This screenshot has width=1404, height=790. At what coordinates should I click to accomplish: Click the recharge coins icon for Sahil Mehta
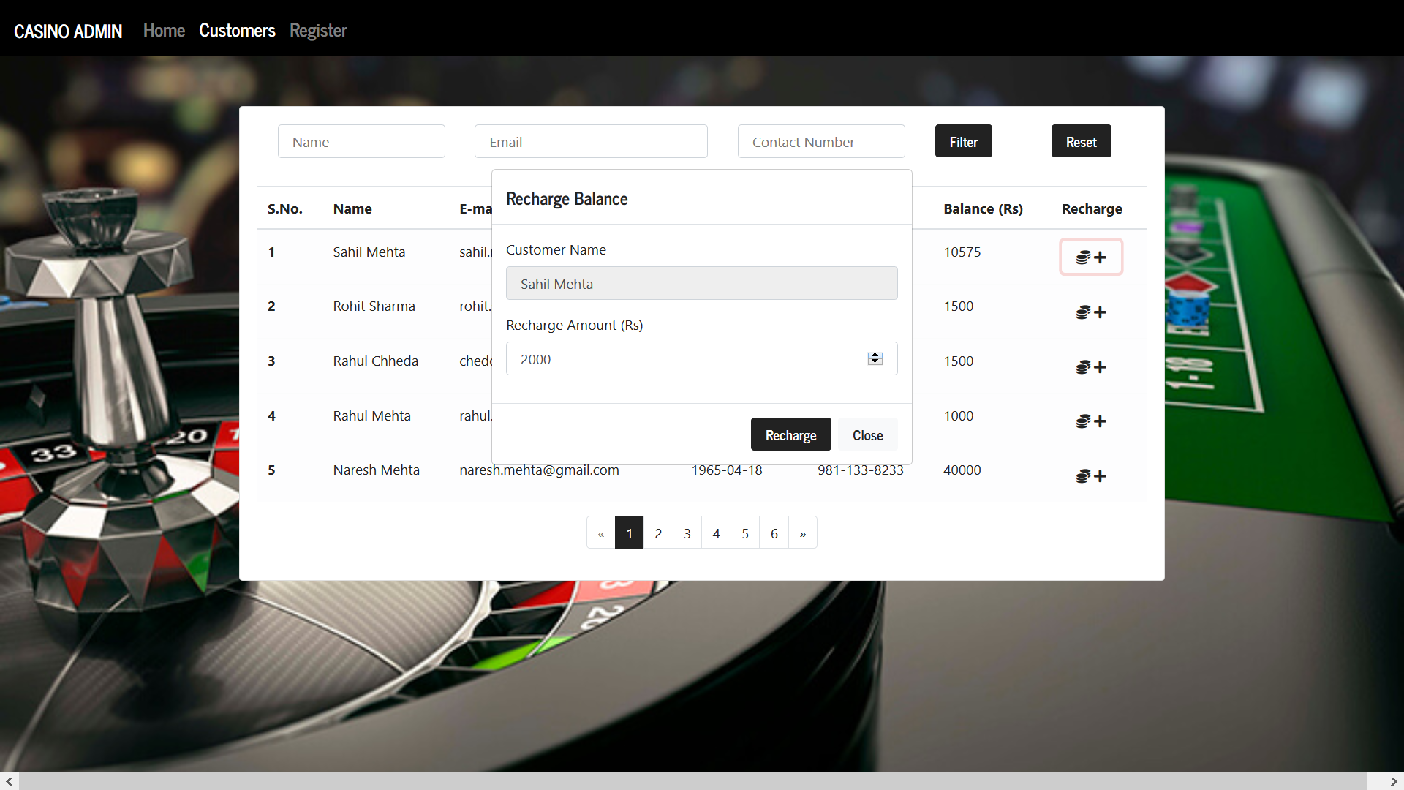1090,257
